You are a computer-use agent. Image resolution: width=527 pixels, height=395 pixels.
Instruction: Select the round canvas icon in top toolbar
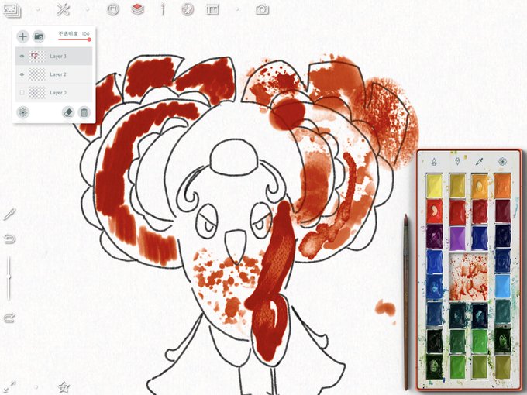pos(113,9)
